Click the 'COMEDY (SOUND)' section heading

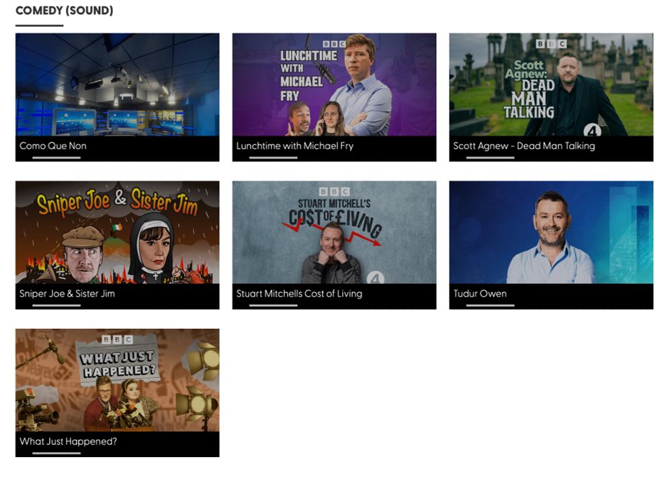(x=65, y=11)
